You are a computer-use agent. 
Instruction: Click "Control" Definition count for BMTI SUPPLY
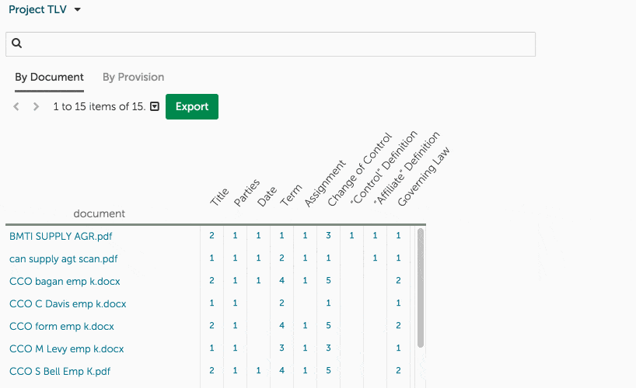(x=351, y=235)
